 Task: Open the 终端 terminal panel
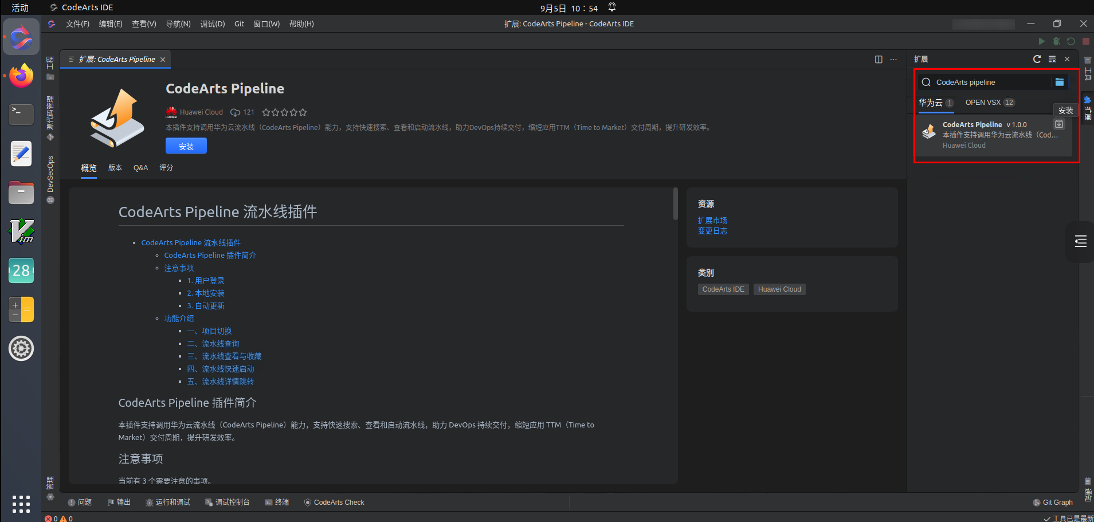pyautogui.click(x=277, y=503)
